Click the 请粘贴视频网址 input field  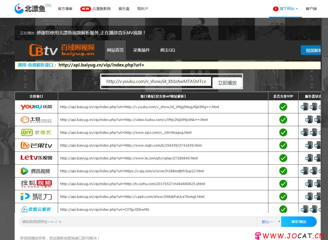click(138, 222)
